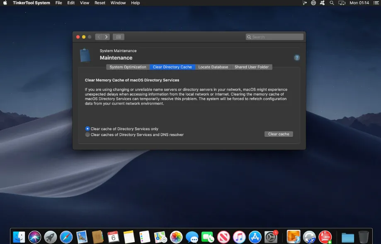This screenshot has height=244, width=381.
Task: Open FaceTime from the Dock
Action: pyautogui.click(x=208, y=237)
